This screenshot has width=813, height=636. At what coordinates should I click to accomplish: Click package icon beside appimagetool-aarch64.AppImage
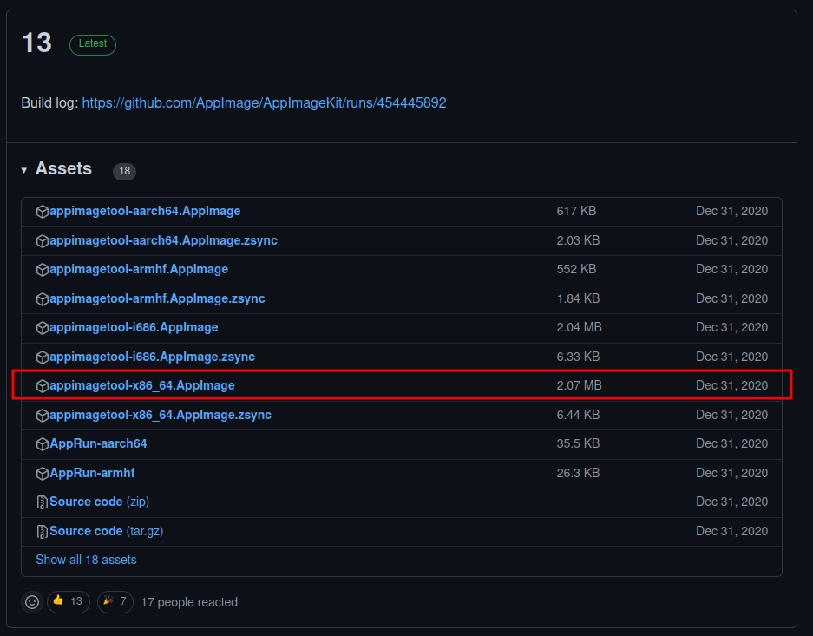click(x=43, y=212)
